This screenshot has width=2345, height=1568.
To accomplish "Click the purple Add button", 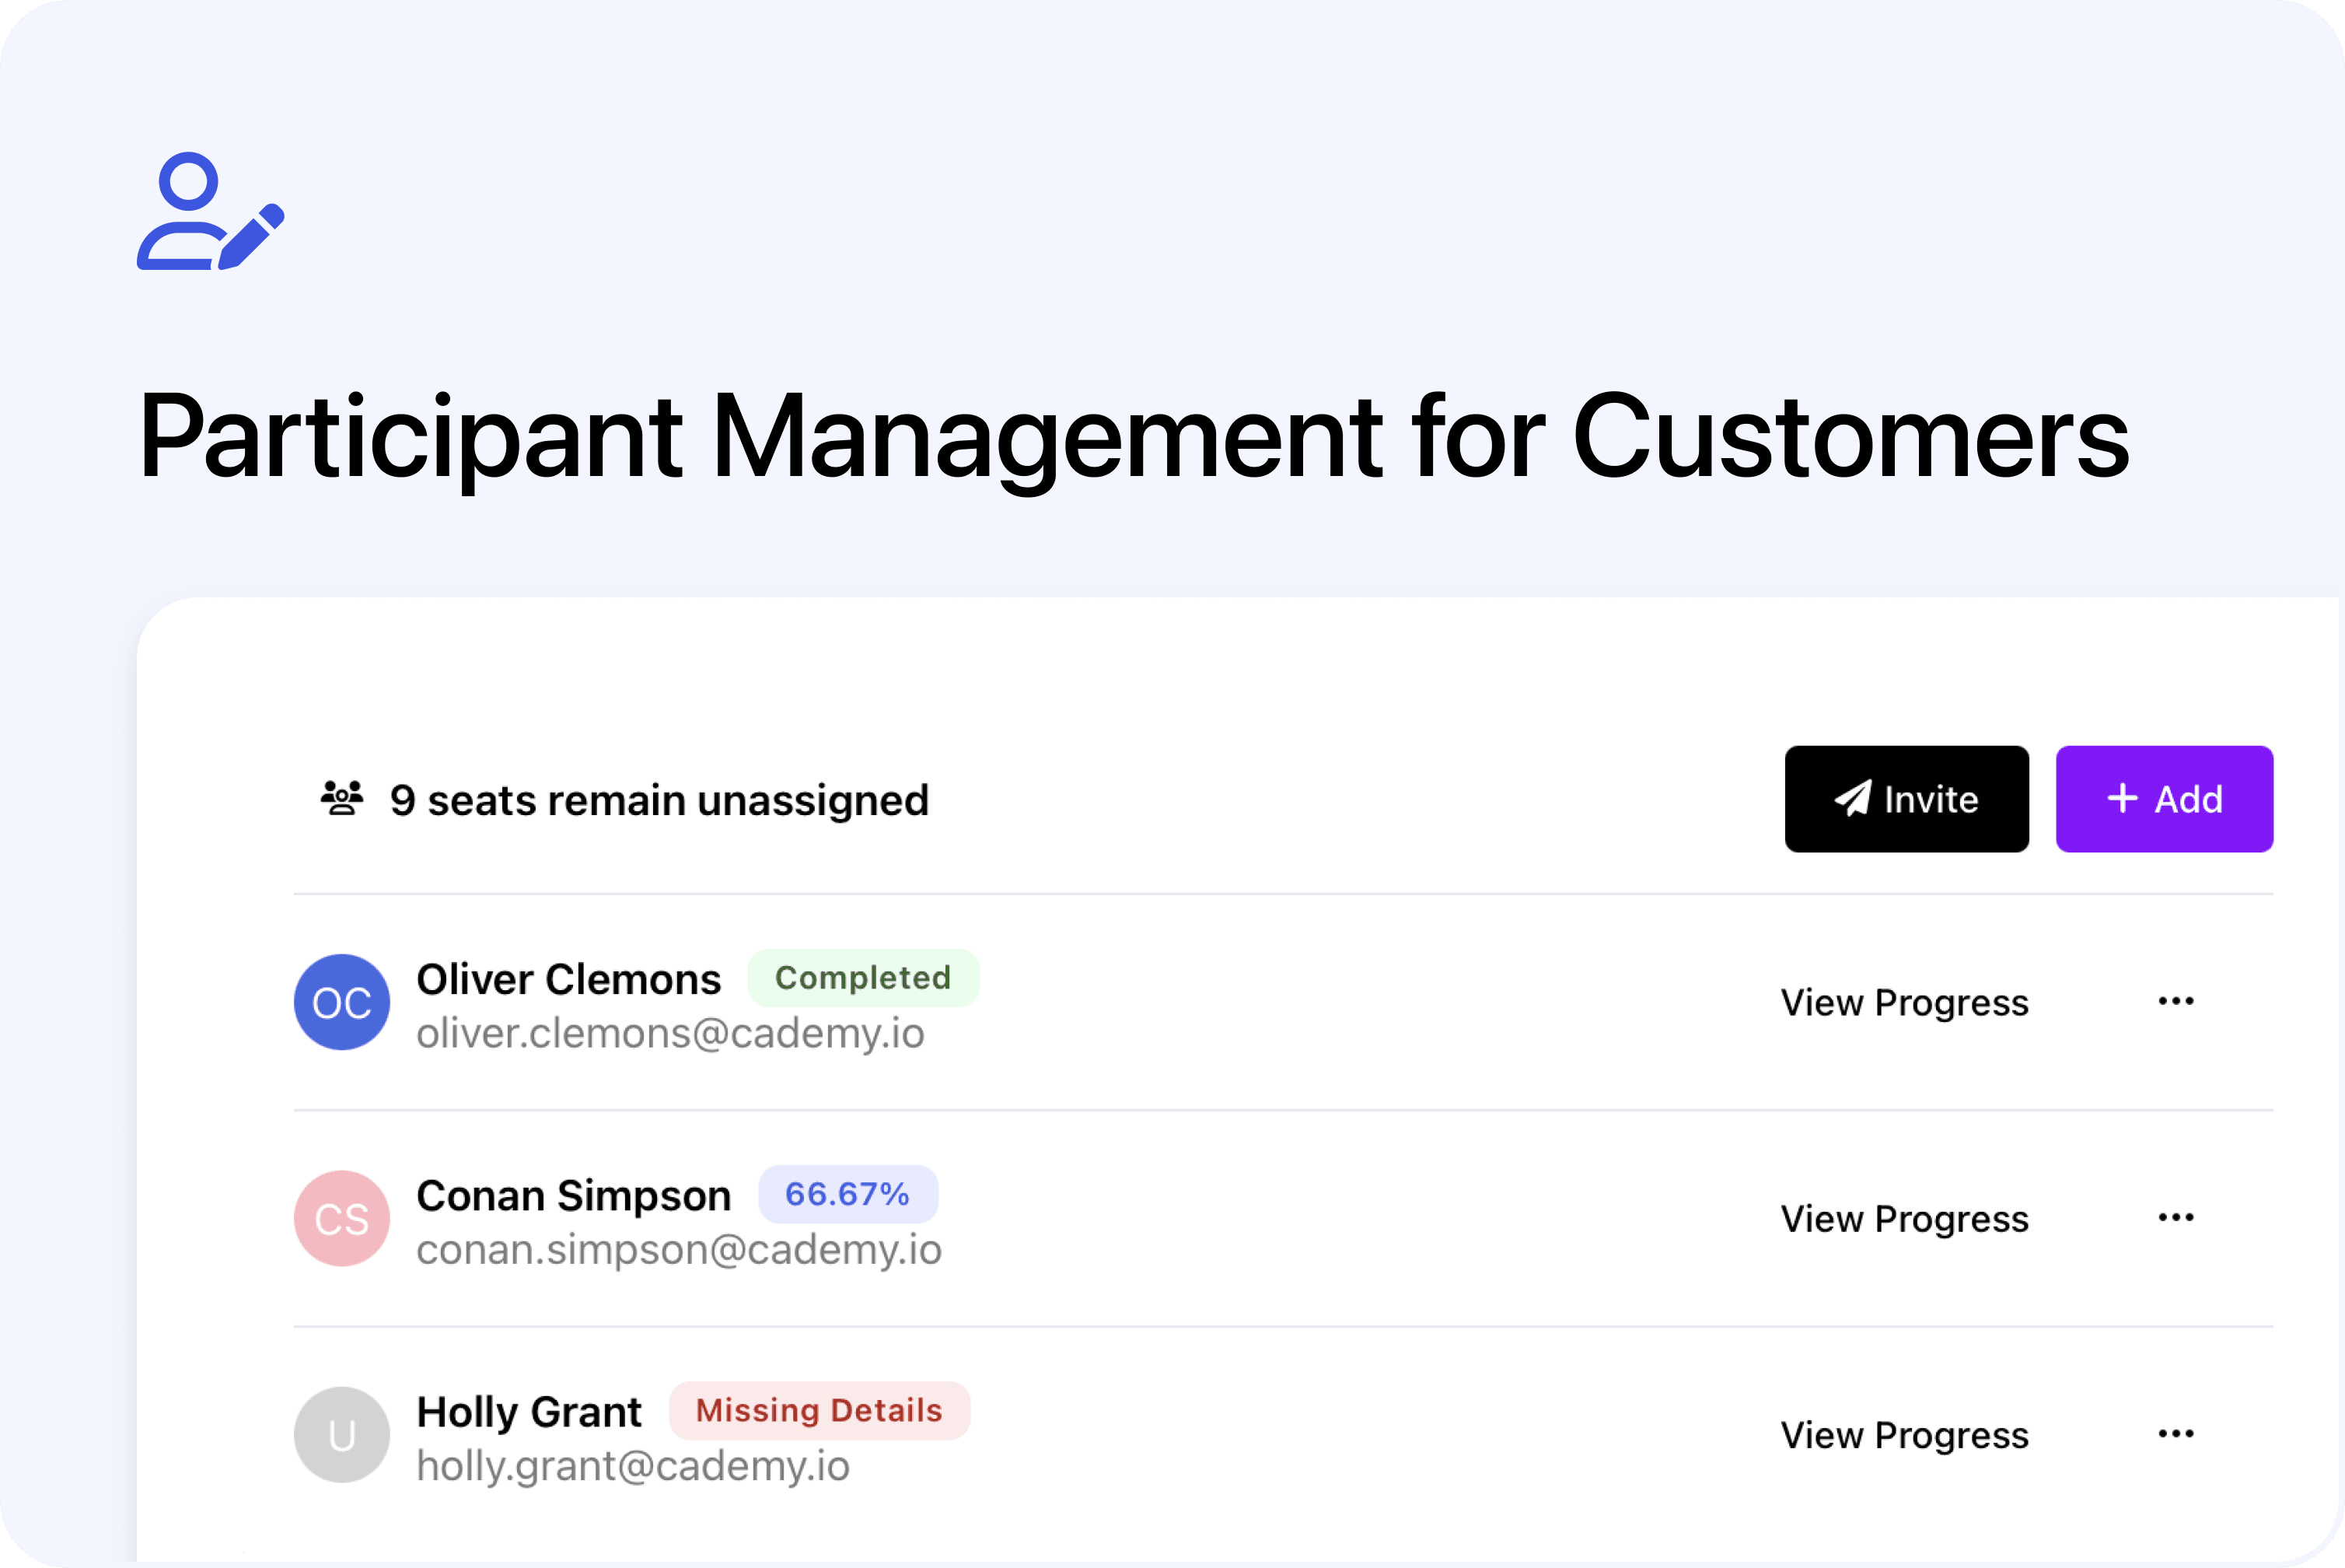I will pos(2164,799).
